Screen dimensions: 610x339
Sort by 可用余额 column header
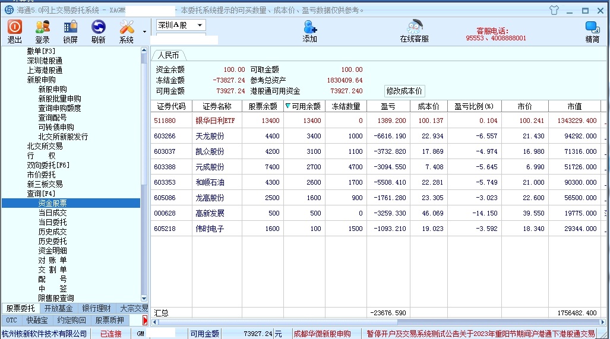(304, 106)
